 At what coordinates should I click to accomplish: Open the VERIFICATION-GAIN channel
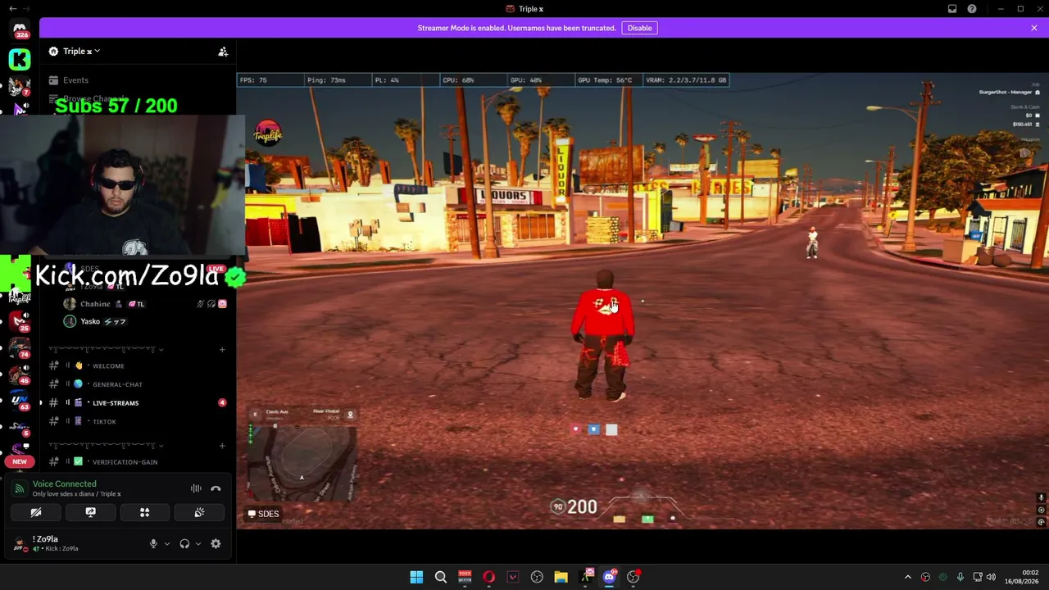(138, 462)
